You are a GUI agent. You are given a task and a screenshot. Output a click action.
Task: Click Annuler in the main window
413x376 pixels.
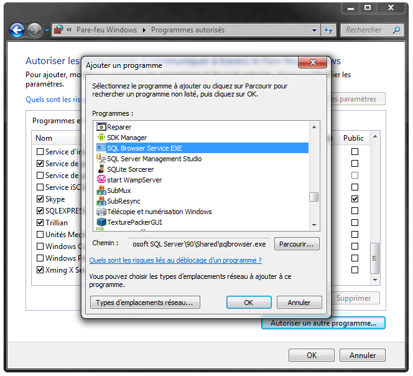click(363, 355)
